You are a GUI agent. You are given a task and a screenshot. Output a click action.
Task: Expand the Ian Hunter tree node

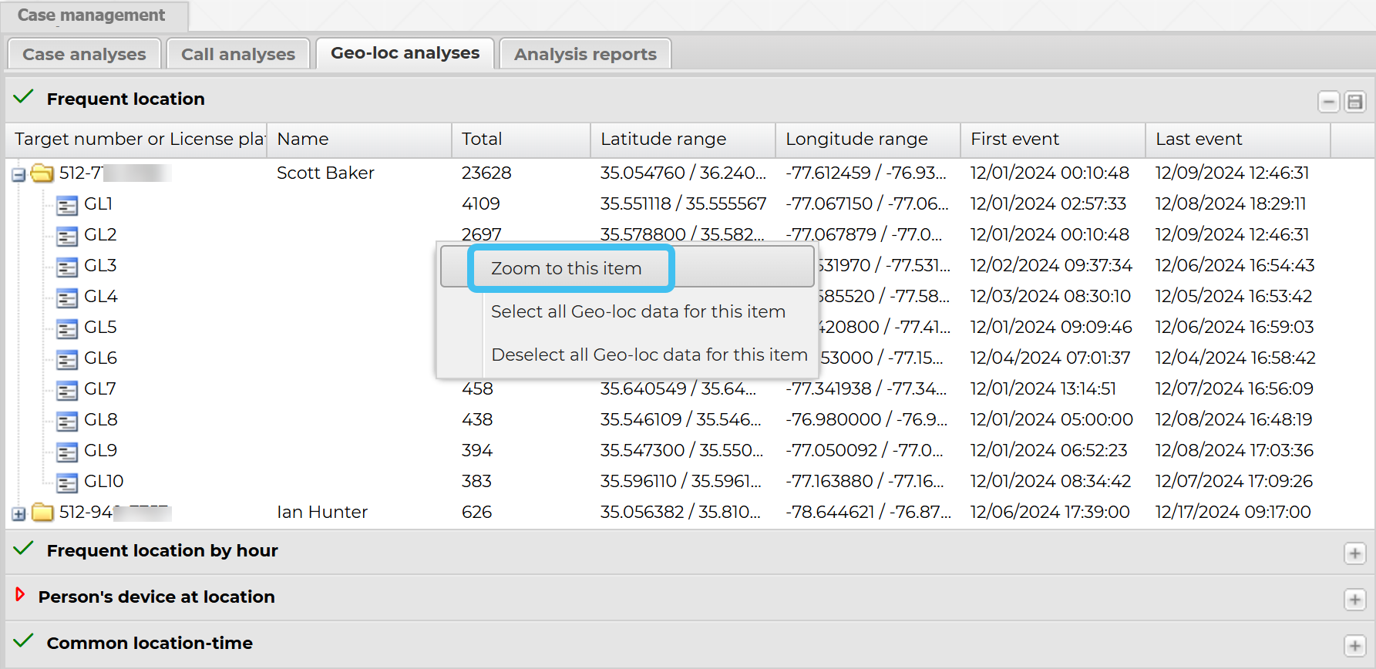pos(19,514)
